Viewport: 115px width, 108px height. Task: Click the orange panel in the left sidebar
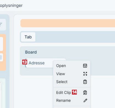pos(3,52)
